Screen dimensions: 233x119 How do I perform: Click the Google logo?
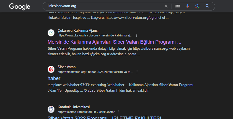coord(19,6)
